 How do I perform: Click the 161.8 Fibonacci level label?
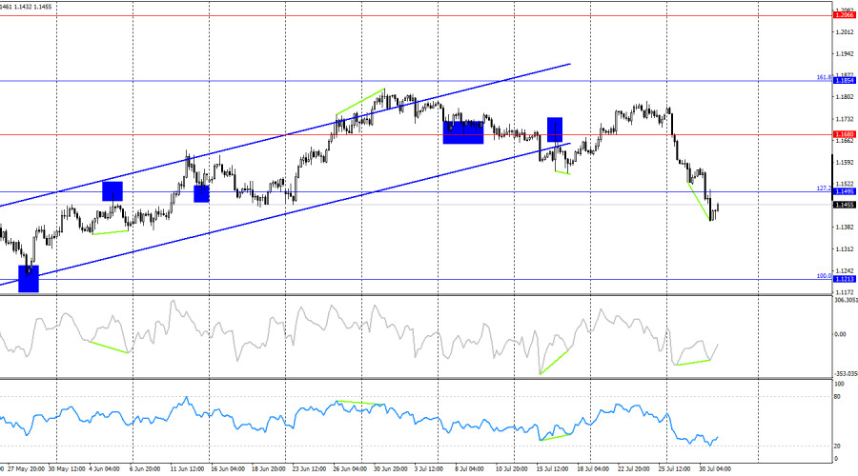(824, 78)
